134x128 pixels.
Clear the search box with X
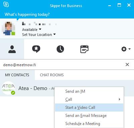tap(127, 65)
